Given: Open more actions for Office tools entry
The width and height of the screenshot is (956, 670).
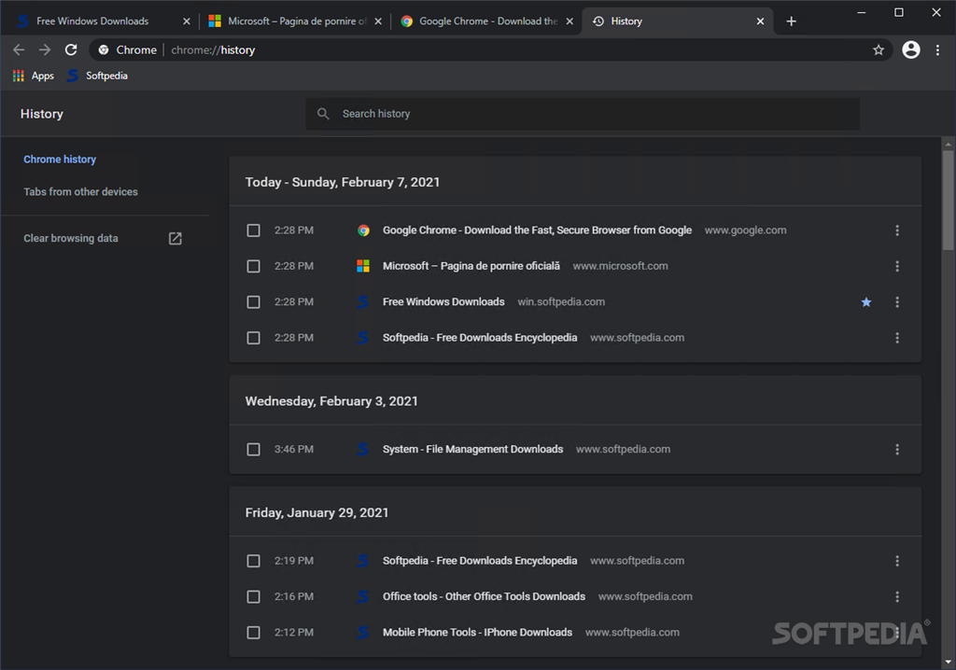Looking at the screenshot, I should (x=897, y=597).
